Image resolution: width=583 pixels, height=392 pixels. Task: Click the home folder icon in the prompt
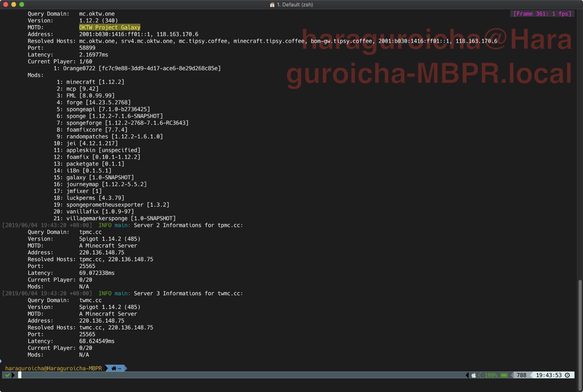tap(114, 368)
